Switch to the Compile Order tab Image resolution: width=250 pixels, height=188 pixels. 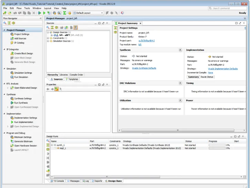(76, 75)
